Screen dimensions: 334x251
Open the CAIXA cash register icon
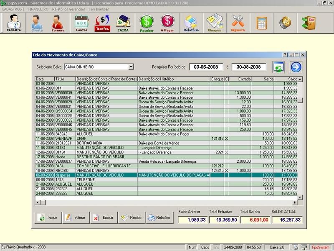tap(123, 23)
